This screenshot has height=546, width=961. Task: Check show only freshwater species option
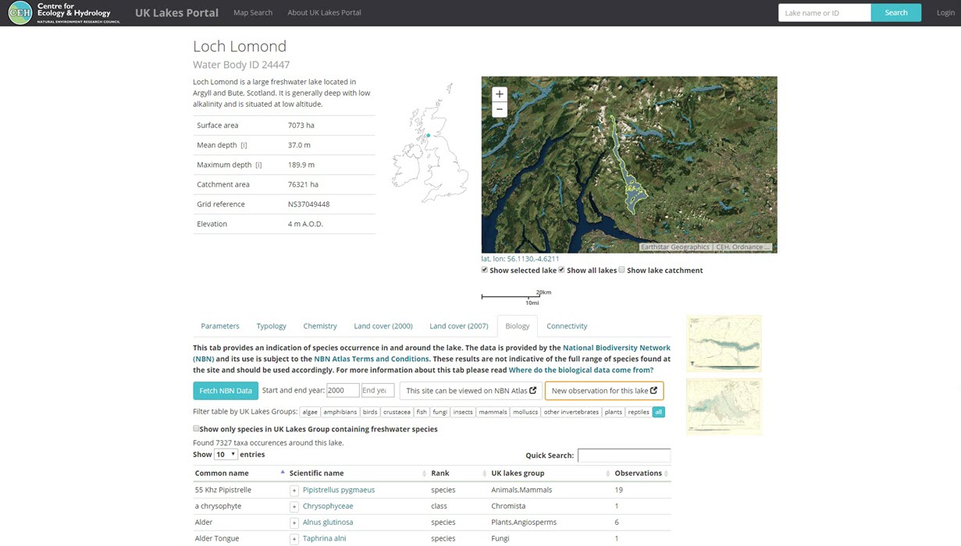point(196,428)
